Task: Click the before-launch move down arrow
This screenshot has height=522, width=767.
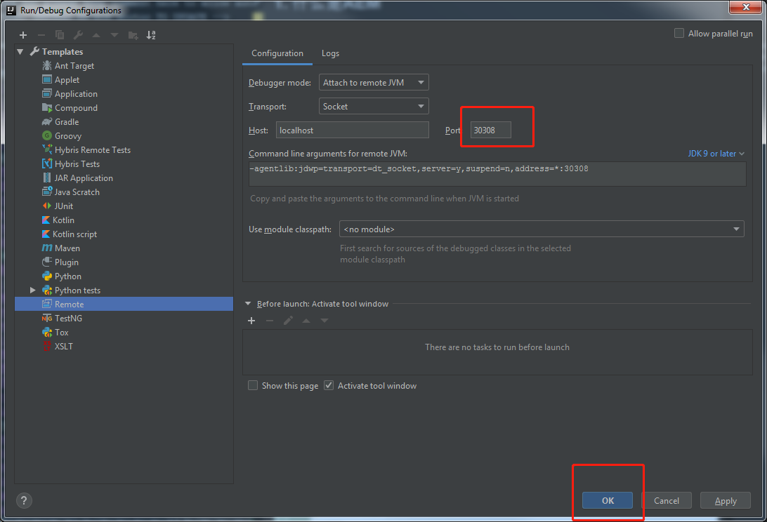Action: pos(324,321)
